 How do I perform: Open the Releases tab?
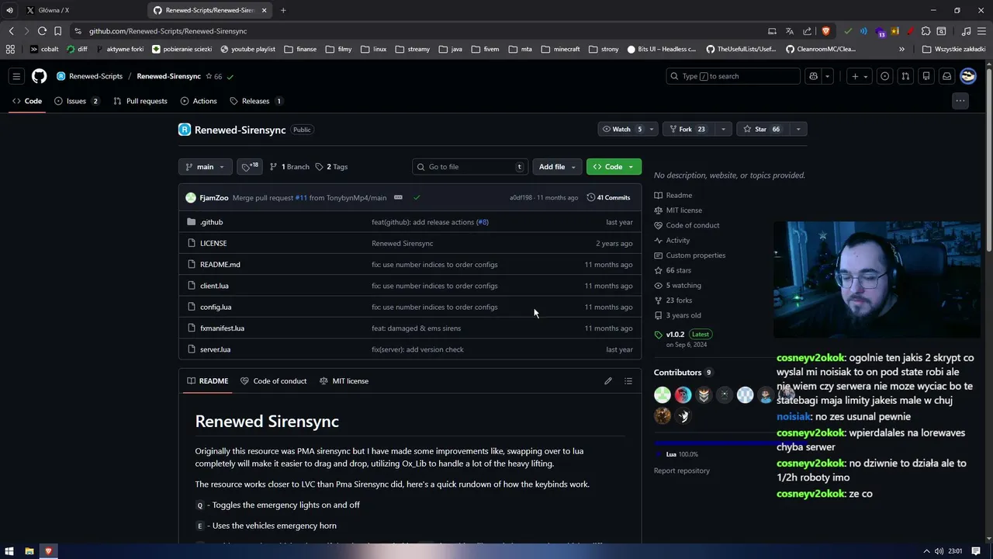256,101
